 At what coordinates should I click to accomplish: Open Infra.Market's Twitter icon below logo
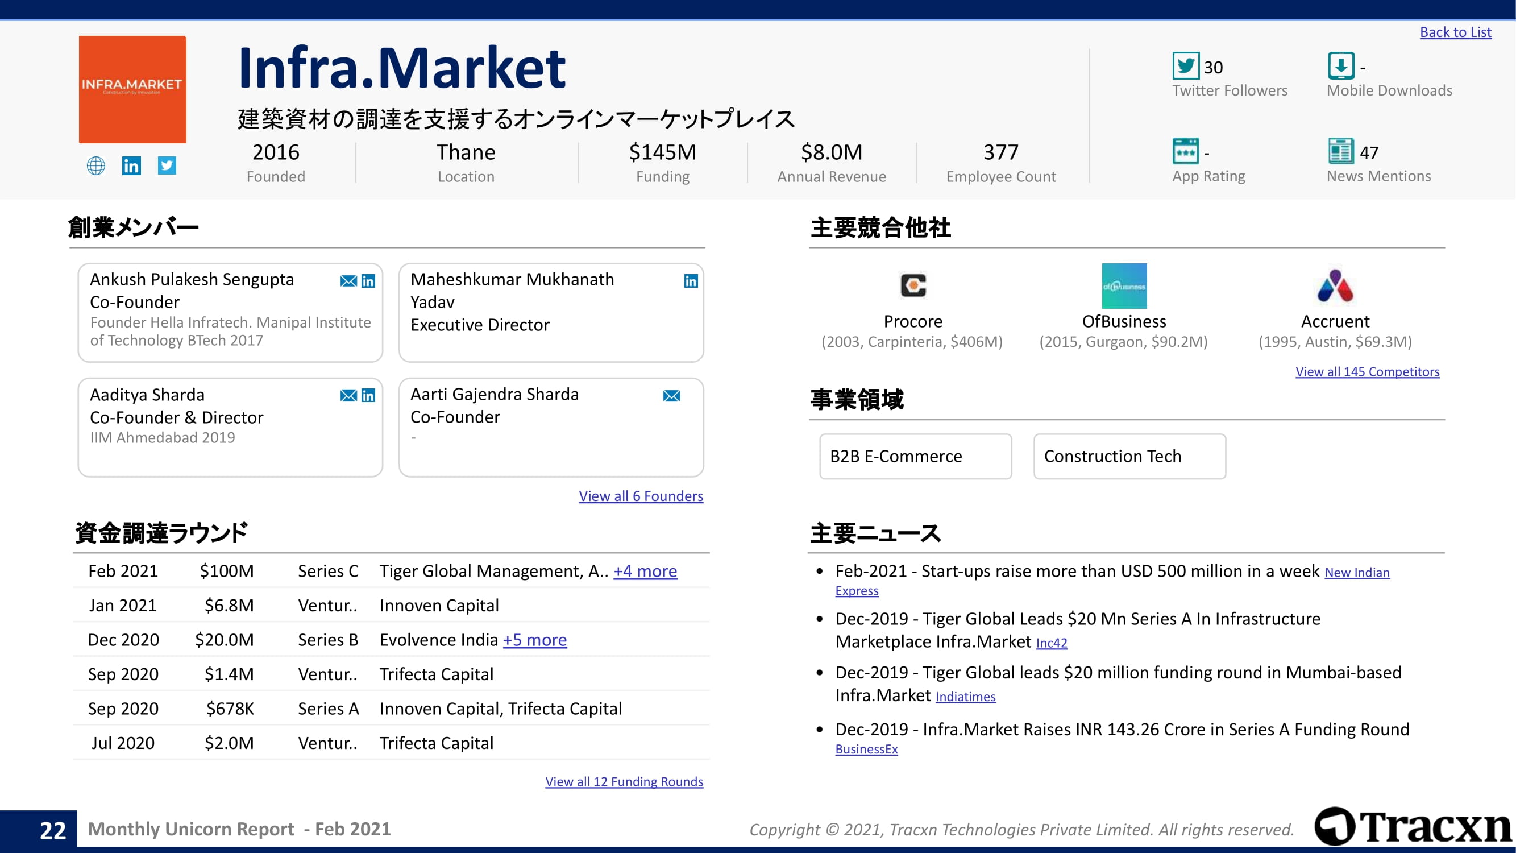pyautogui.click(x=167, y=165)
